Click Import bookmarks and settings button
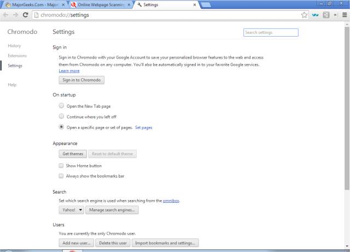Viewport: 350px width, 252px height. coord(165,243)
